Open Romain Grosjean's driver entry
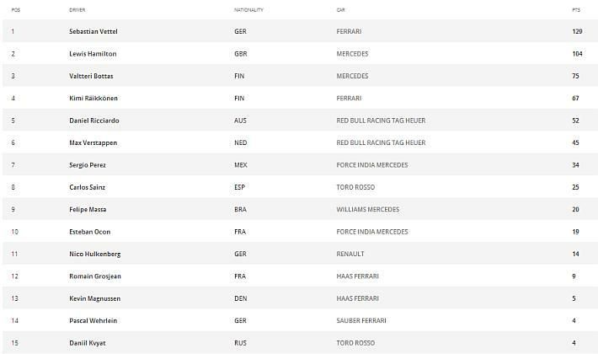 tap(92, 276)
